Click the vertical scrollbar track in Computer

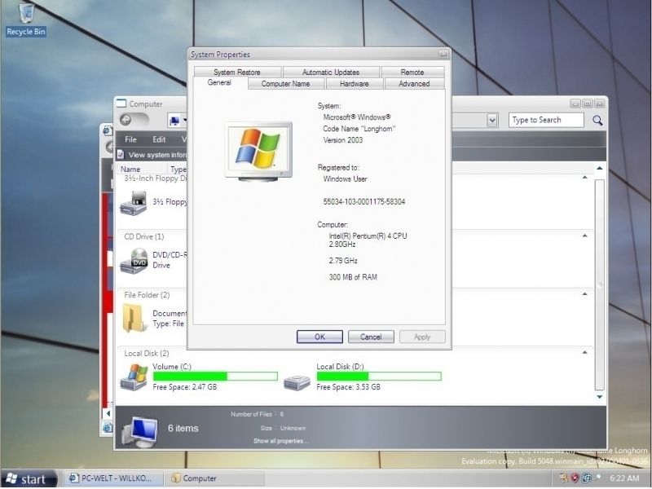(x=600, y=284)
